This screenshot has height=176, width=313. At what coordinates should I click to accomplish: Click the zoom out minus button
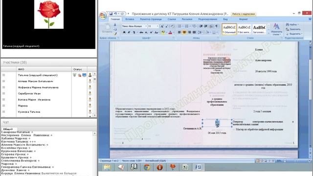tap(285, 161)
